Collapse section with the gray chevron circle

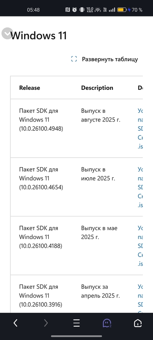pyautogui.click(x=7, y=33)
